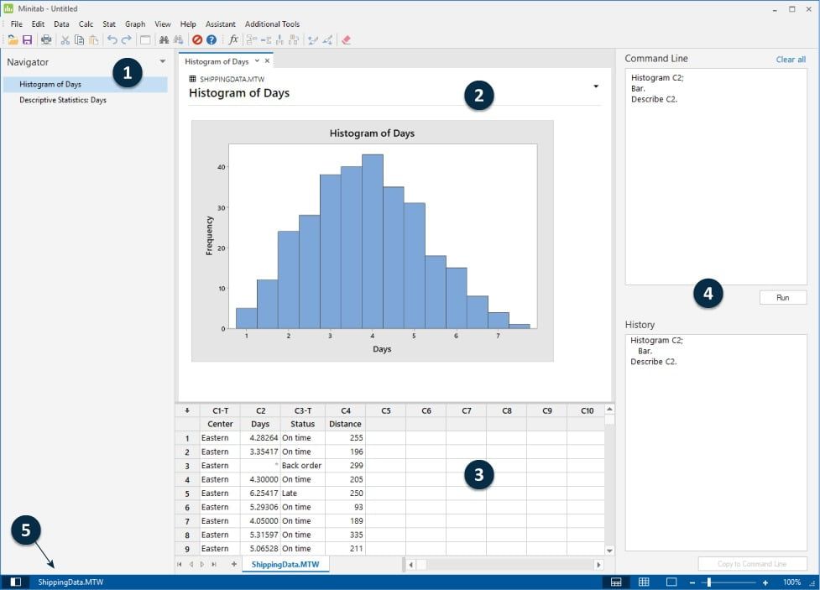The image size is (820, 590).
Task: Click the zoom slider handle
Action: (708, 581)
